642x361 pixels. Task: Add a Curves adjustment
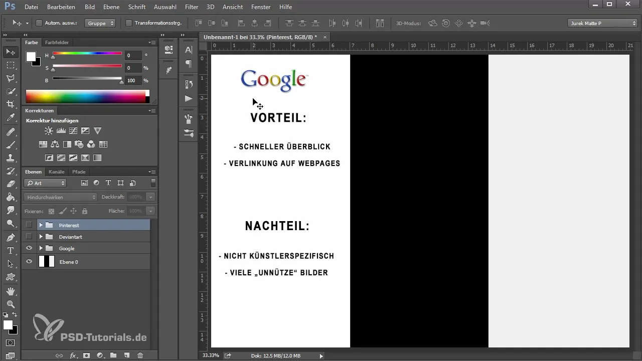click(x=73, y=131)
